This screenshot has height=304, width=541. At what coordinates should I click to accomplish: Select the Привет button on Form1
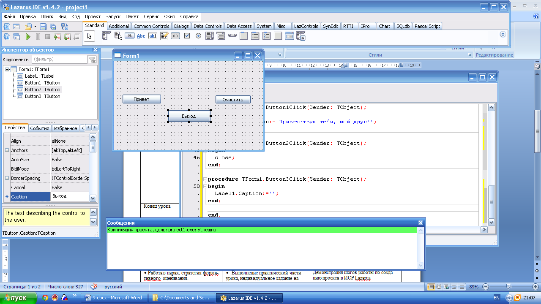click(142, 100)
